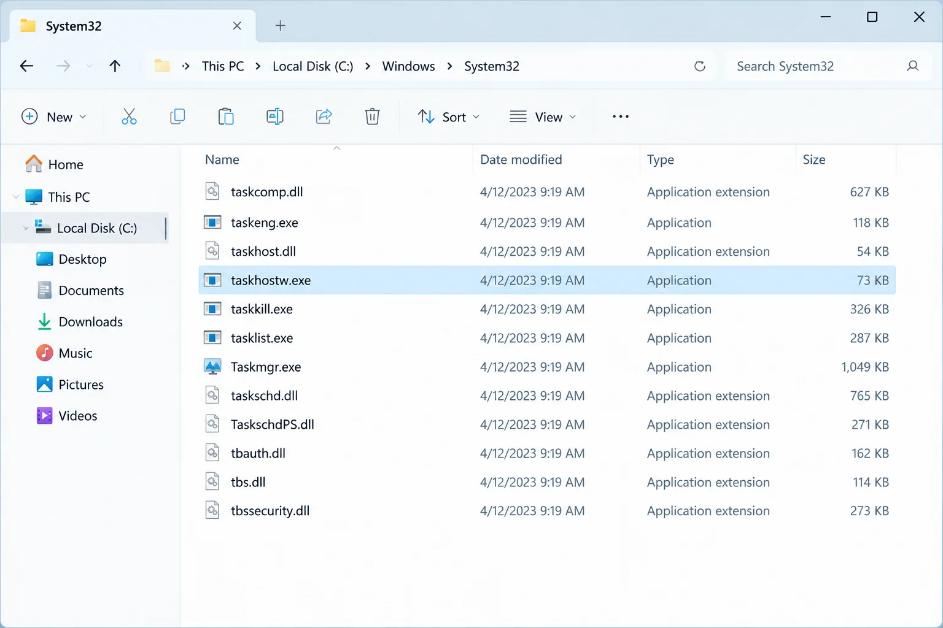Sort by the Size column header

814,159
